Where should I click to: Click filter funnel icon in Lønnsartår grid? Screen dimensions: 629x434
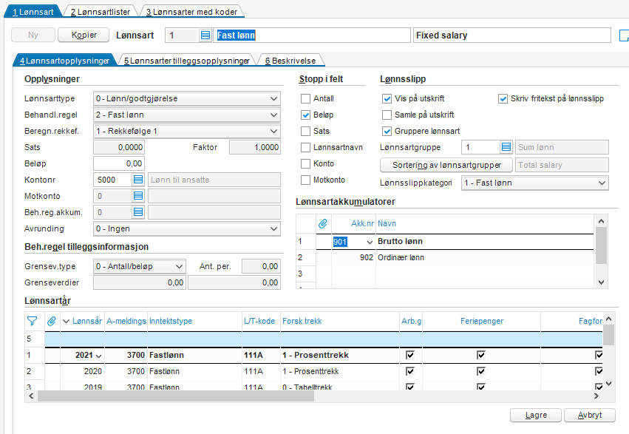(32, 321)
